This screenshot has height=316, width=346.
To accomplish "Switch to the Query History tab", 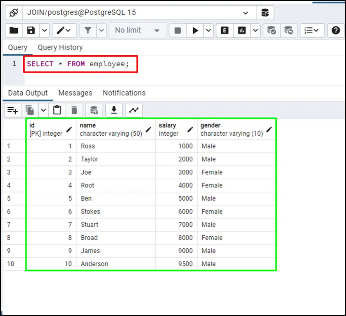I will [x=60, y=47].
